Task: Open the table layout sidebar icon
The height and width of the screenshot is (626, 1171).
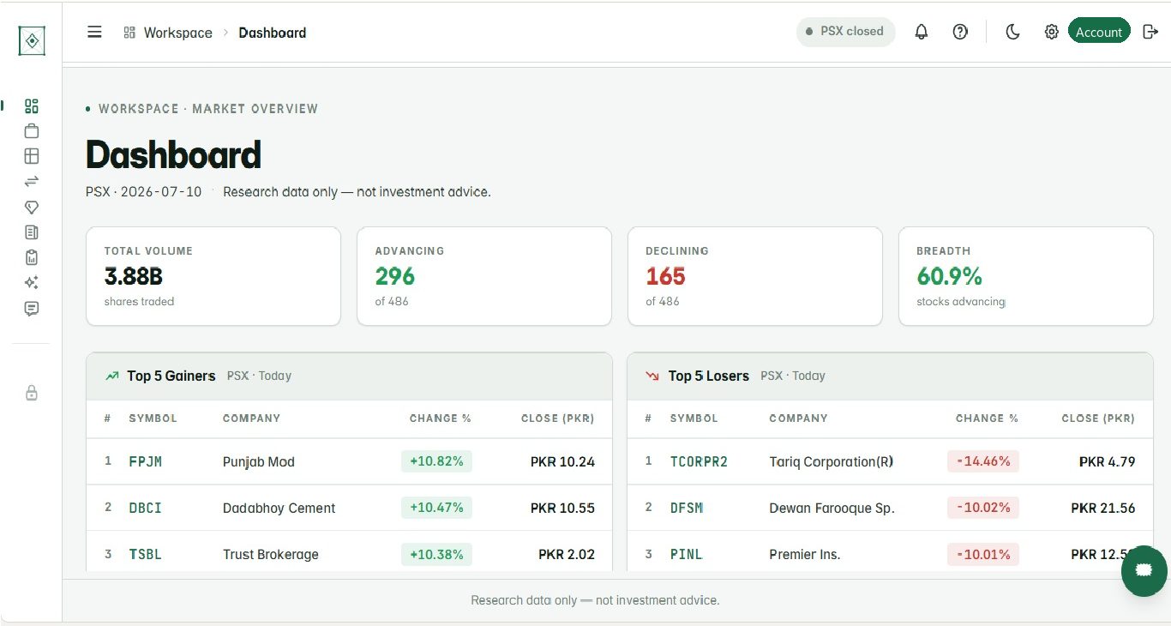Action: point(32,156)
